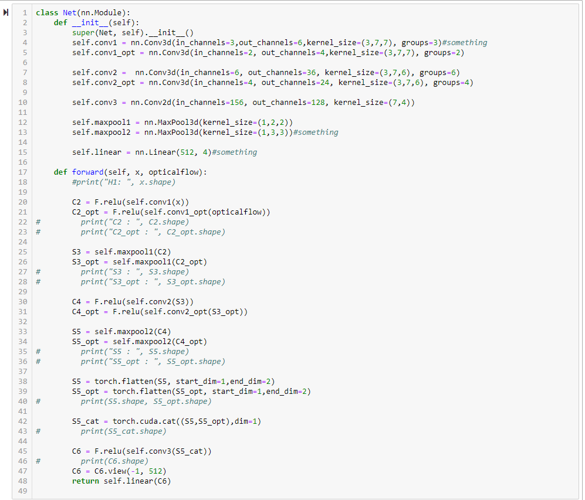Click line number 38 in the gutter
Viewport: 585px width, 500px height.
[x=23, y=382]
